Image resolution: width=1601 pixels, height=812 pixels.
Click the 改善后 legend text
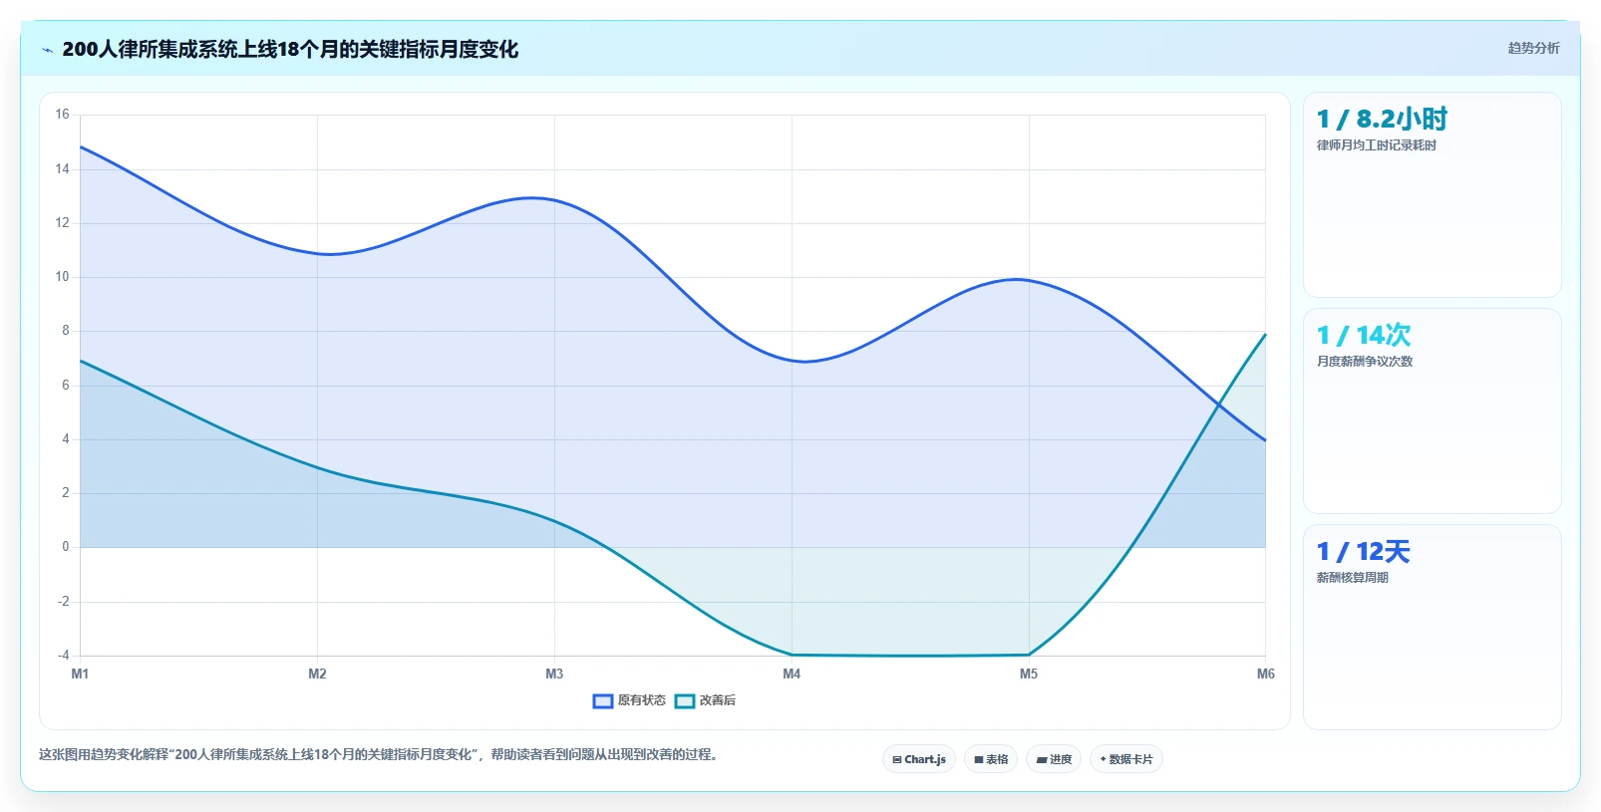pos(718,700)
